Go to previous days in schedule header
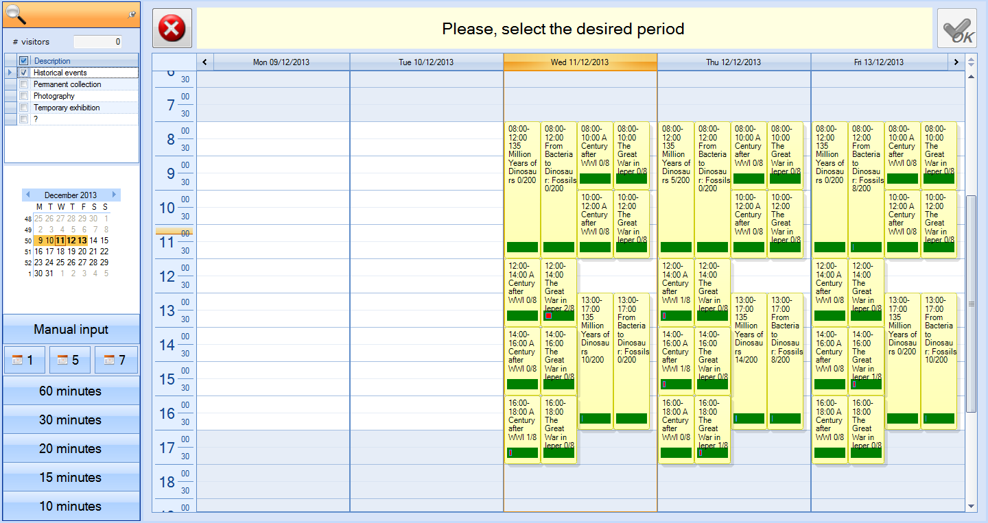This screenshot has width=988, height=523. tap(204, 62)
